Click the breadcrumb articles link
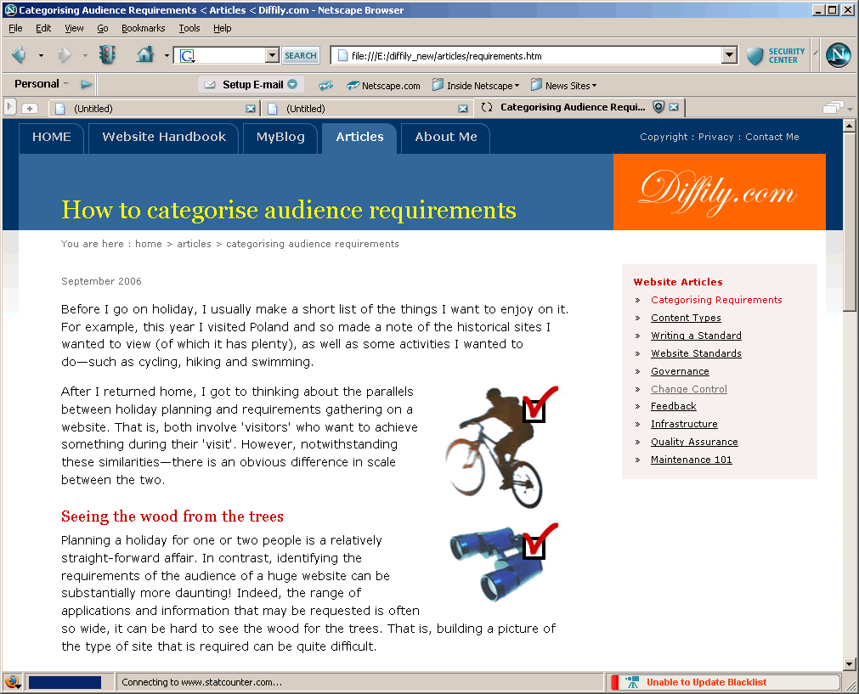This screenshot has width=859, height=694. coord(194,244)
